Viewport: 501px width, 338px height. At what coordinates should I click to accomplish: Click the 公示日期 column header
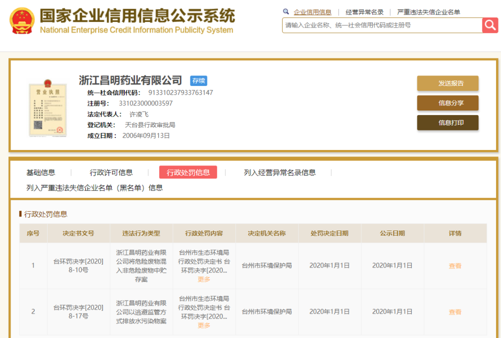(x=392, y=233)
